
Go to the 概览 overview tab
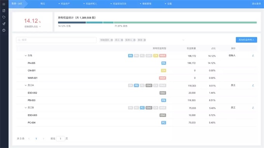pyautogui.click(x=43, y=4)
